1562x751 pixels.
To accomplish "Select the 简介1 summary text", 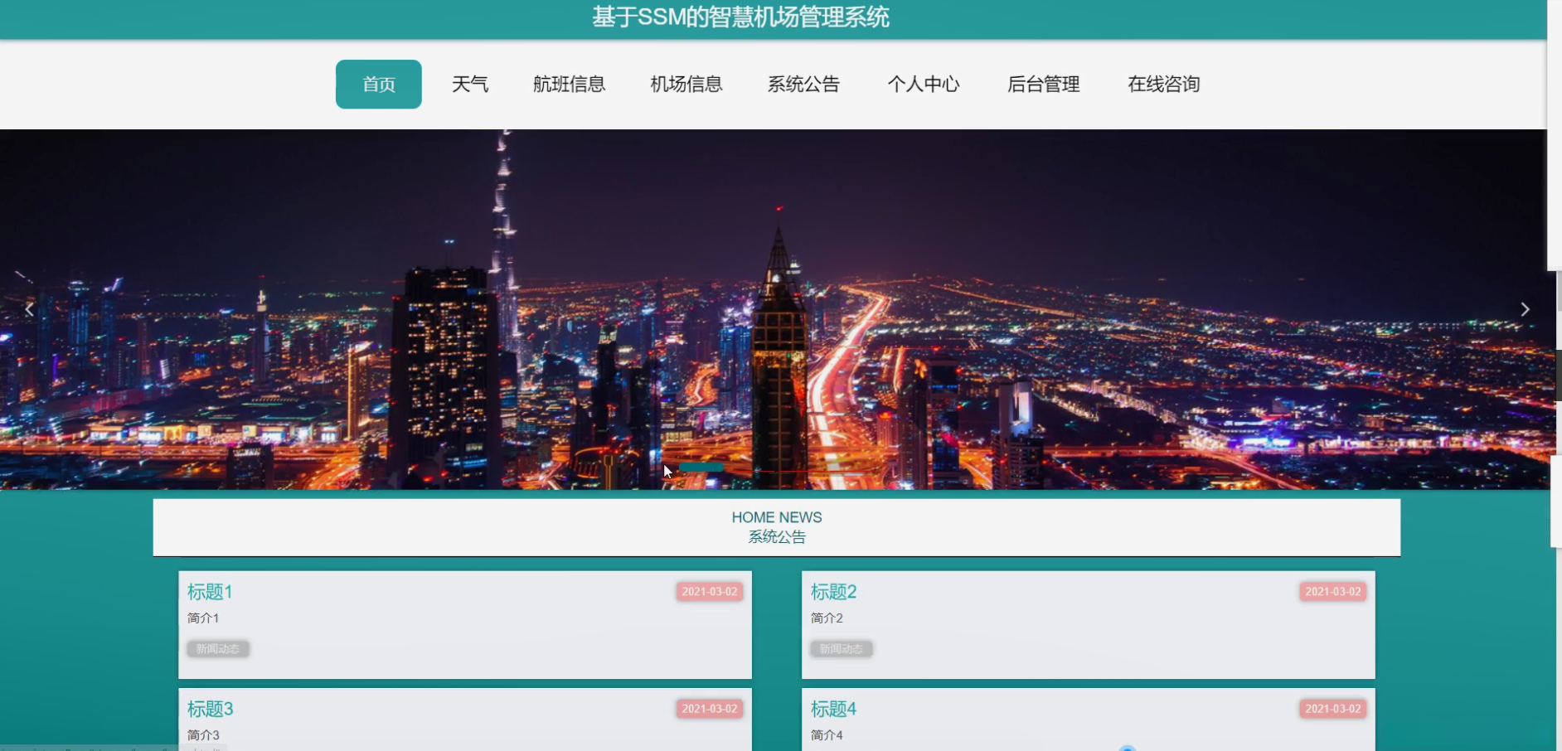I will pos(203,618).
